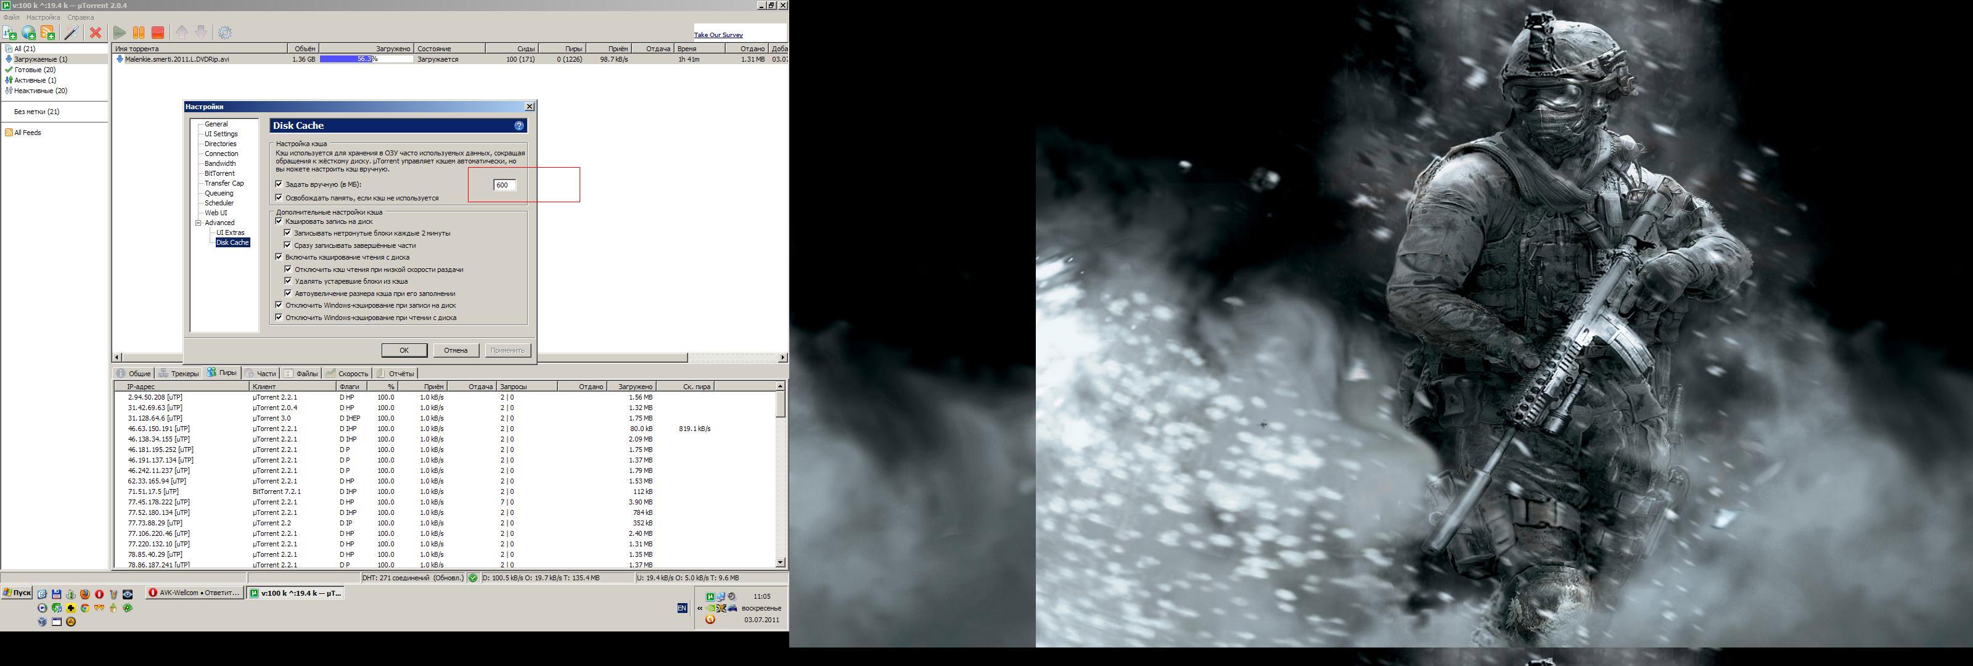Toggle 'Задать вручную (в МБ)' checkbox
Image resolution: width=1973 pixels, height=666 pixels.
click(x=279, y=184)
